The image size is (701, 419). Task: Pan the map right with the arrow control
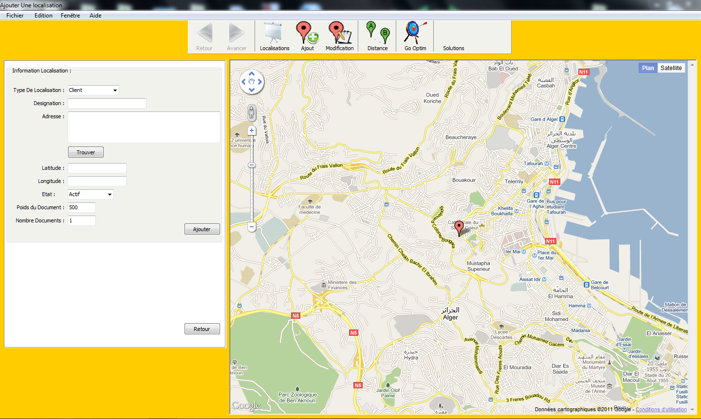pos(260,82)
